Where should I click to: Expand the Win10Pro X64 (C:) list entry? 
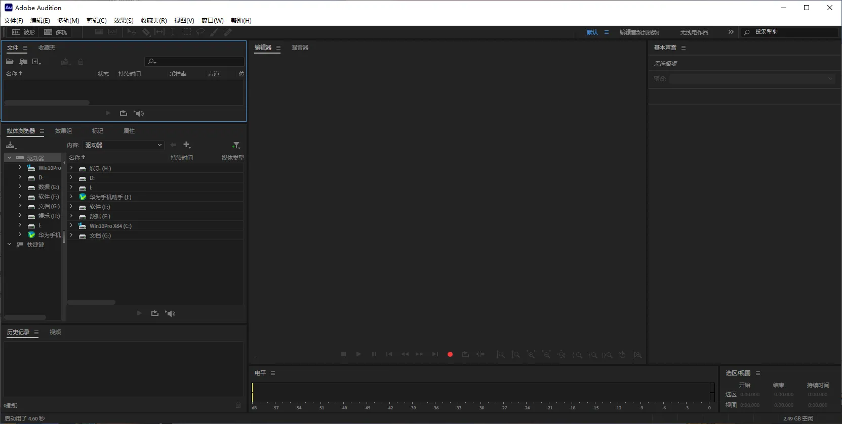point(71,226)
